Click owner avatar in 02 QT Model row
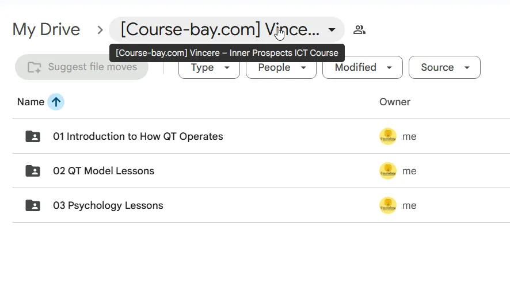The width and height of the screenshot is (510, 298). [388, 171]
